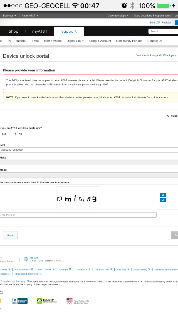Viewport: 178px width, 317px height.
Task: Tap the Bluetooth status icon
Action: pyautogui.click(x=132, y=6)
